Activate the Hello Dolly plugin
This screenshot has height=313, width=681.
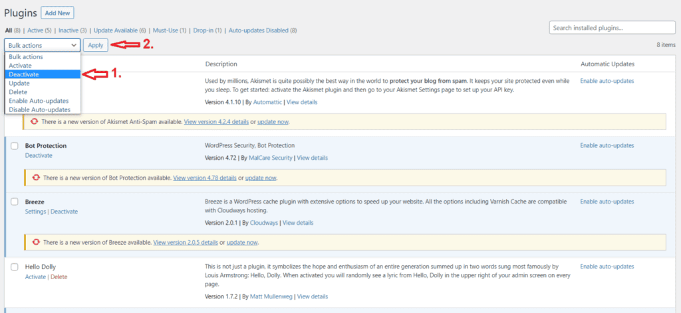coord(35,277)
